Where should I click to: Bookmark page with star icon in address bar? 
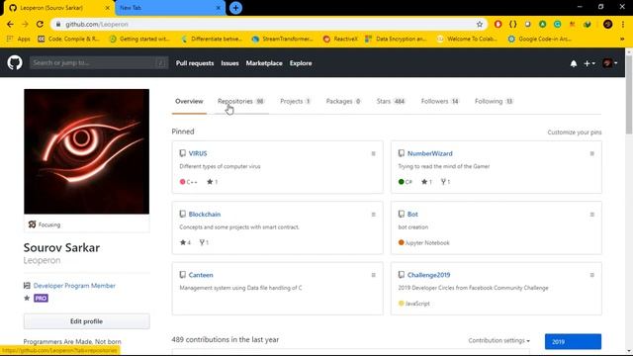(x=479, y=24)
